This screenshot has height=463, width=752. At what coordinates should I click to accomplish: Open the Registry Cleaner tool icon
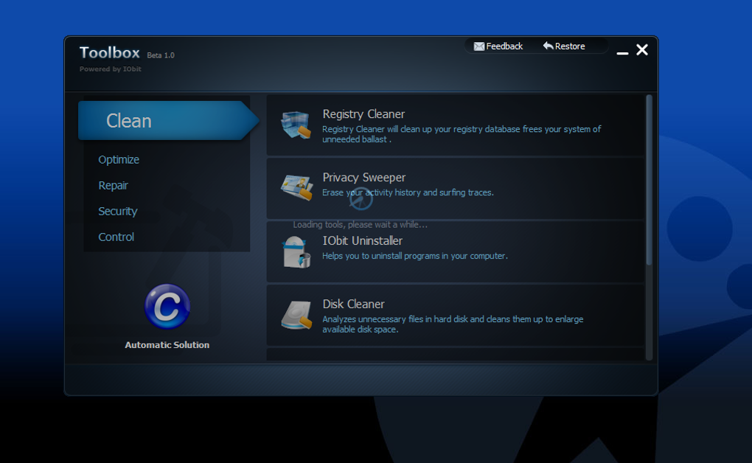[x=296, y=123]
